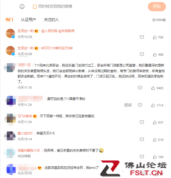This screenshot has width=171, height=178.
Task: Like the comment with 3465 likes
Action: click(x=153, y=88)
